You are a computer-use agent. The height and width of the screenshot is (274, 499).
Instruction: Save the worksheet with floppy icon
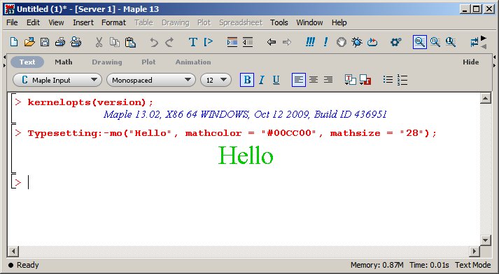(45, 42)
